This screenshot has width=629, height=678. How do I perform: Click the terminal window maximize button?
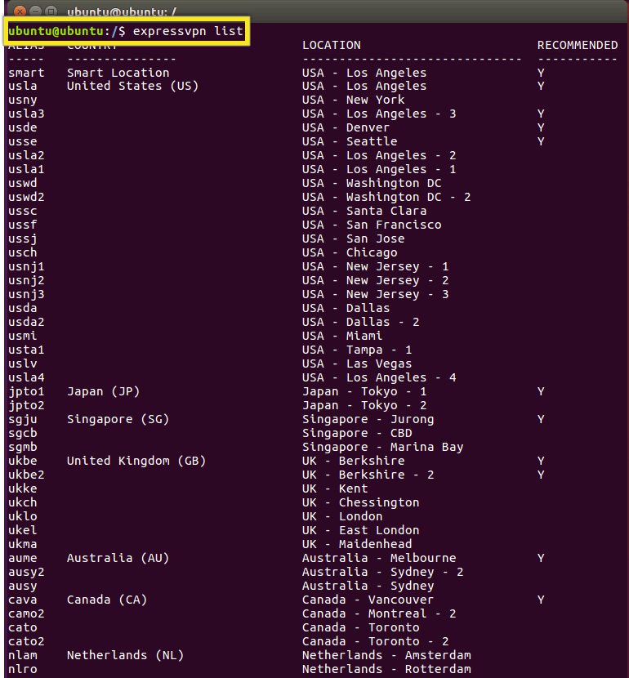coord(51,11)
